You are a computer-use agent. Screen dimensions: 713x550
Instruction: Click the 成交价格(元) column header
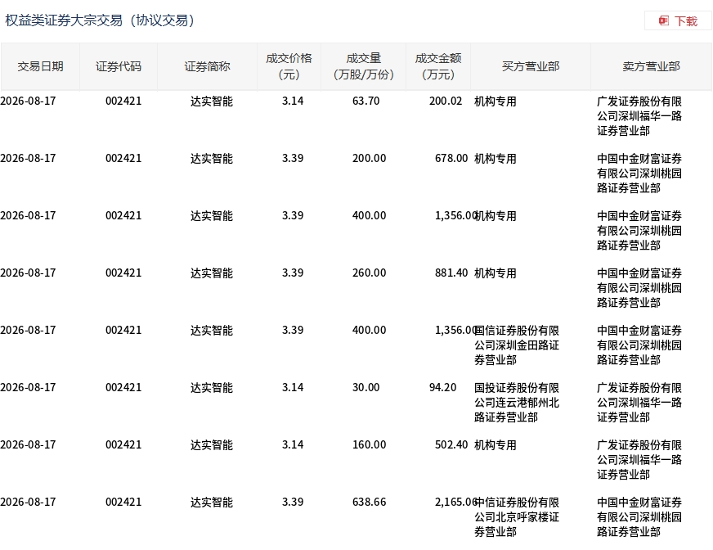(289, 67)
